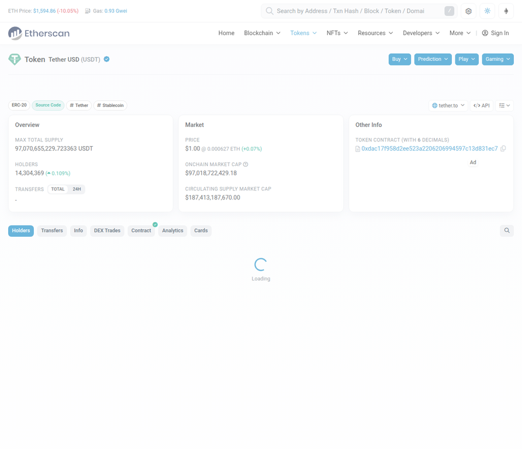
Task: Open the Buy dropdown
Action: tap(399, 59)
